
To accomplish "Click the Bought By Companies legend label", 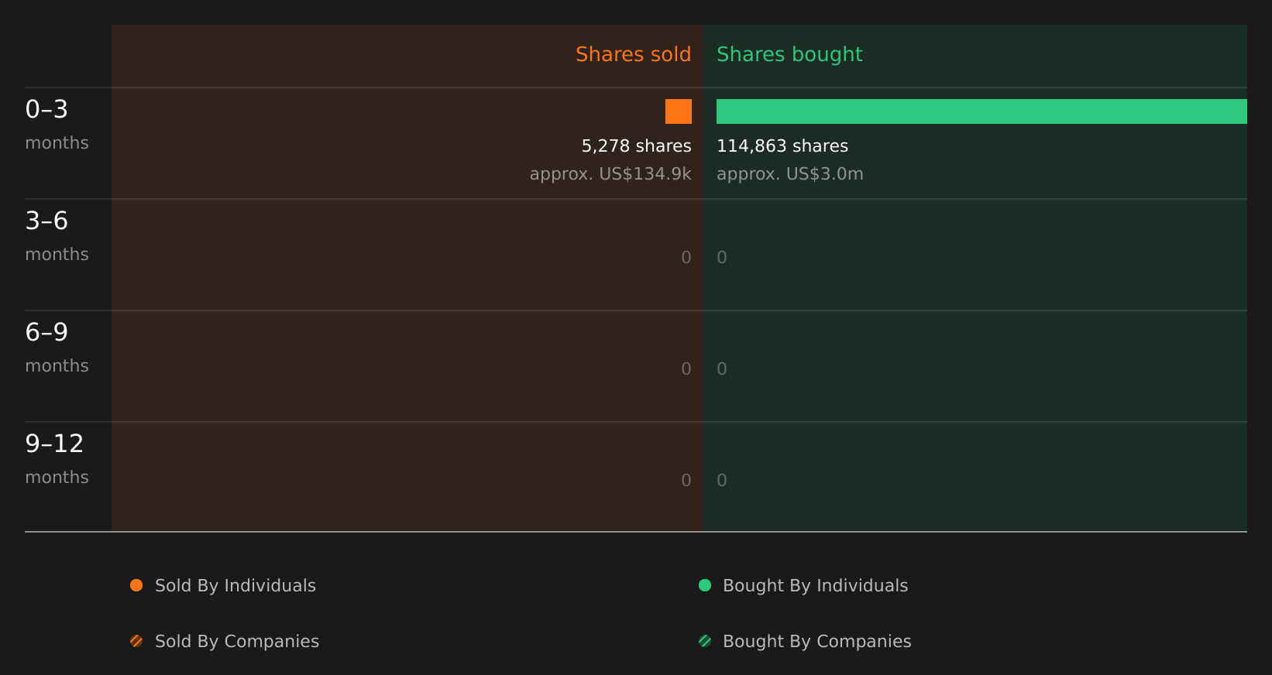I will coord(816,641).
